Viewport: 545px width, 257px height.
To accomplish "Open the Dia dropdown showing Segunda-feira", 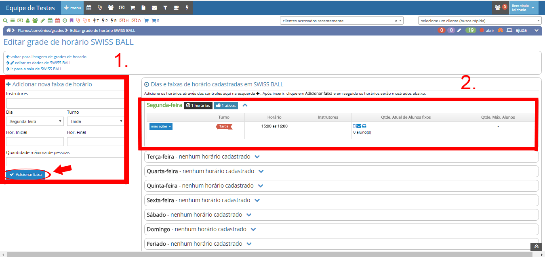I will point(35,121).
